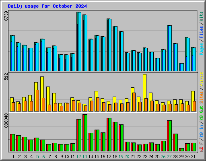
Task: Select the green kB bar for day 13
Action: (x=86, y=133)
